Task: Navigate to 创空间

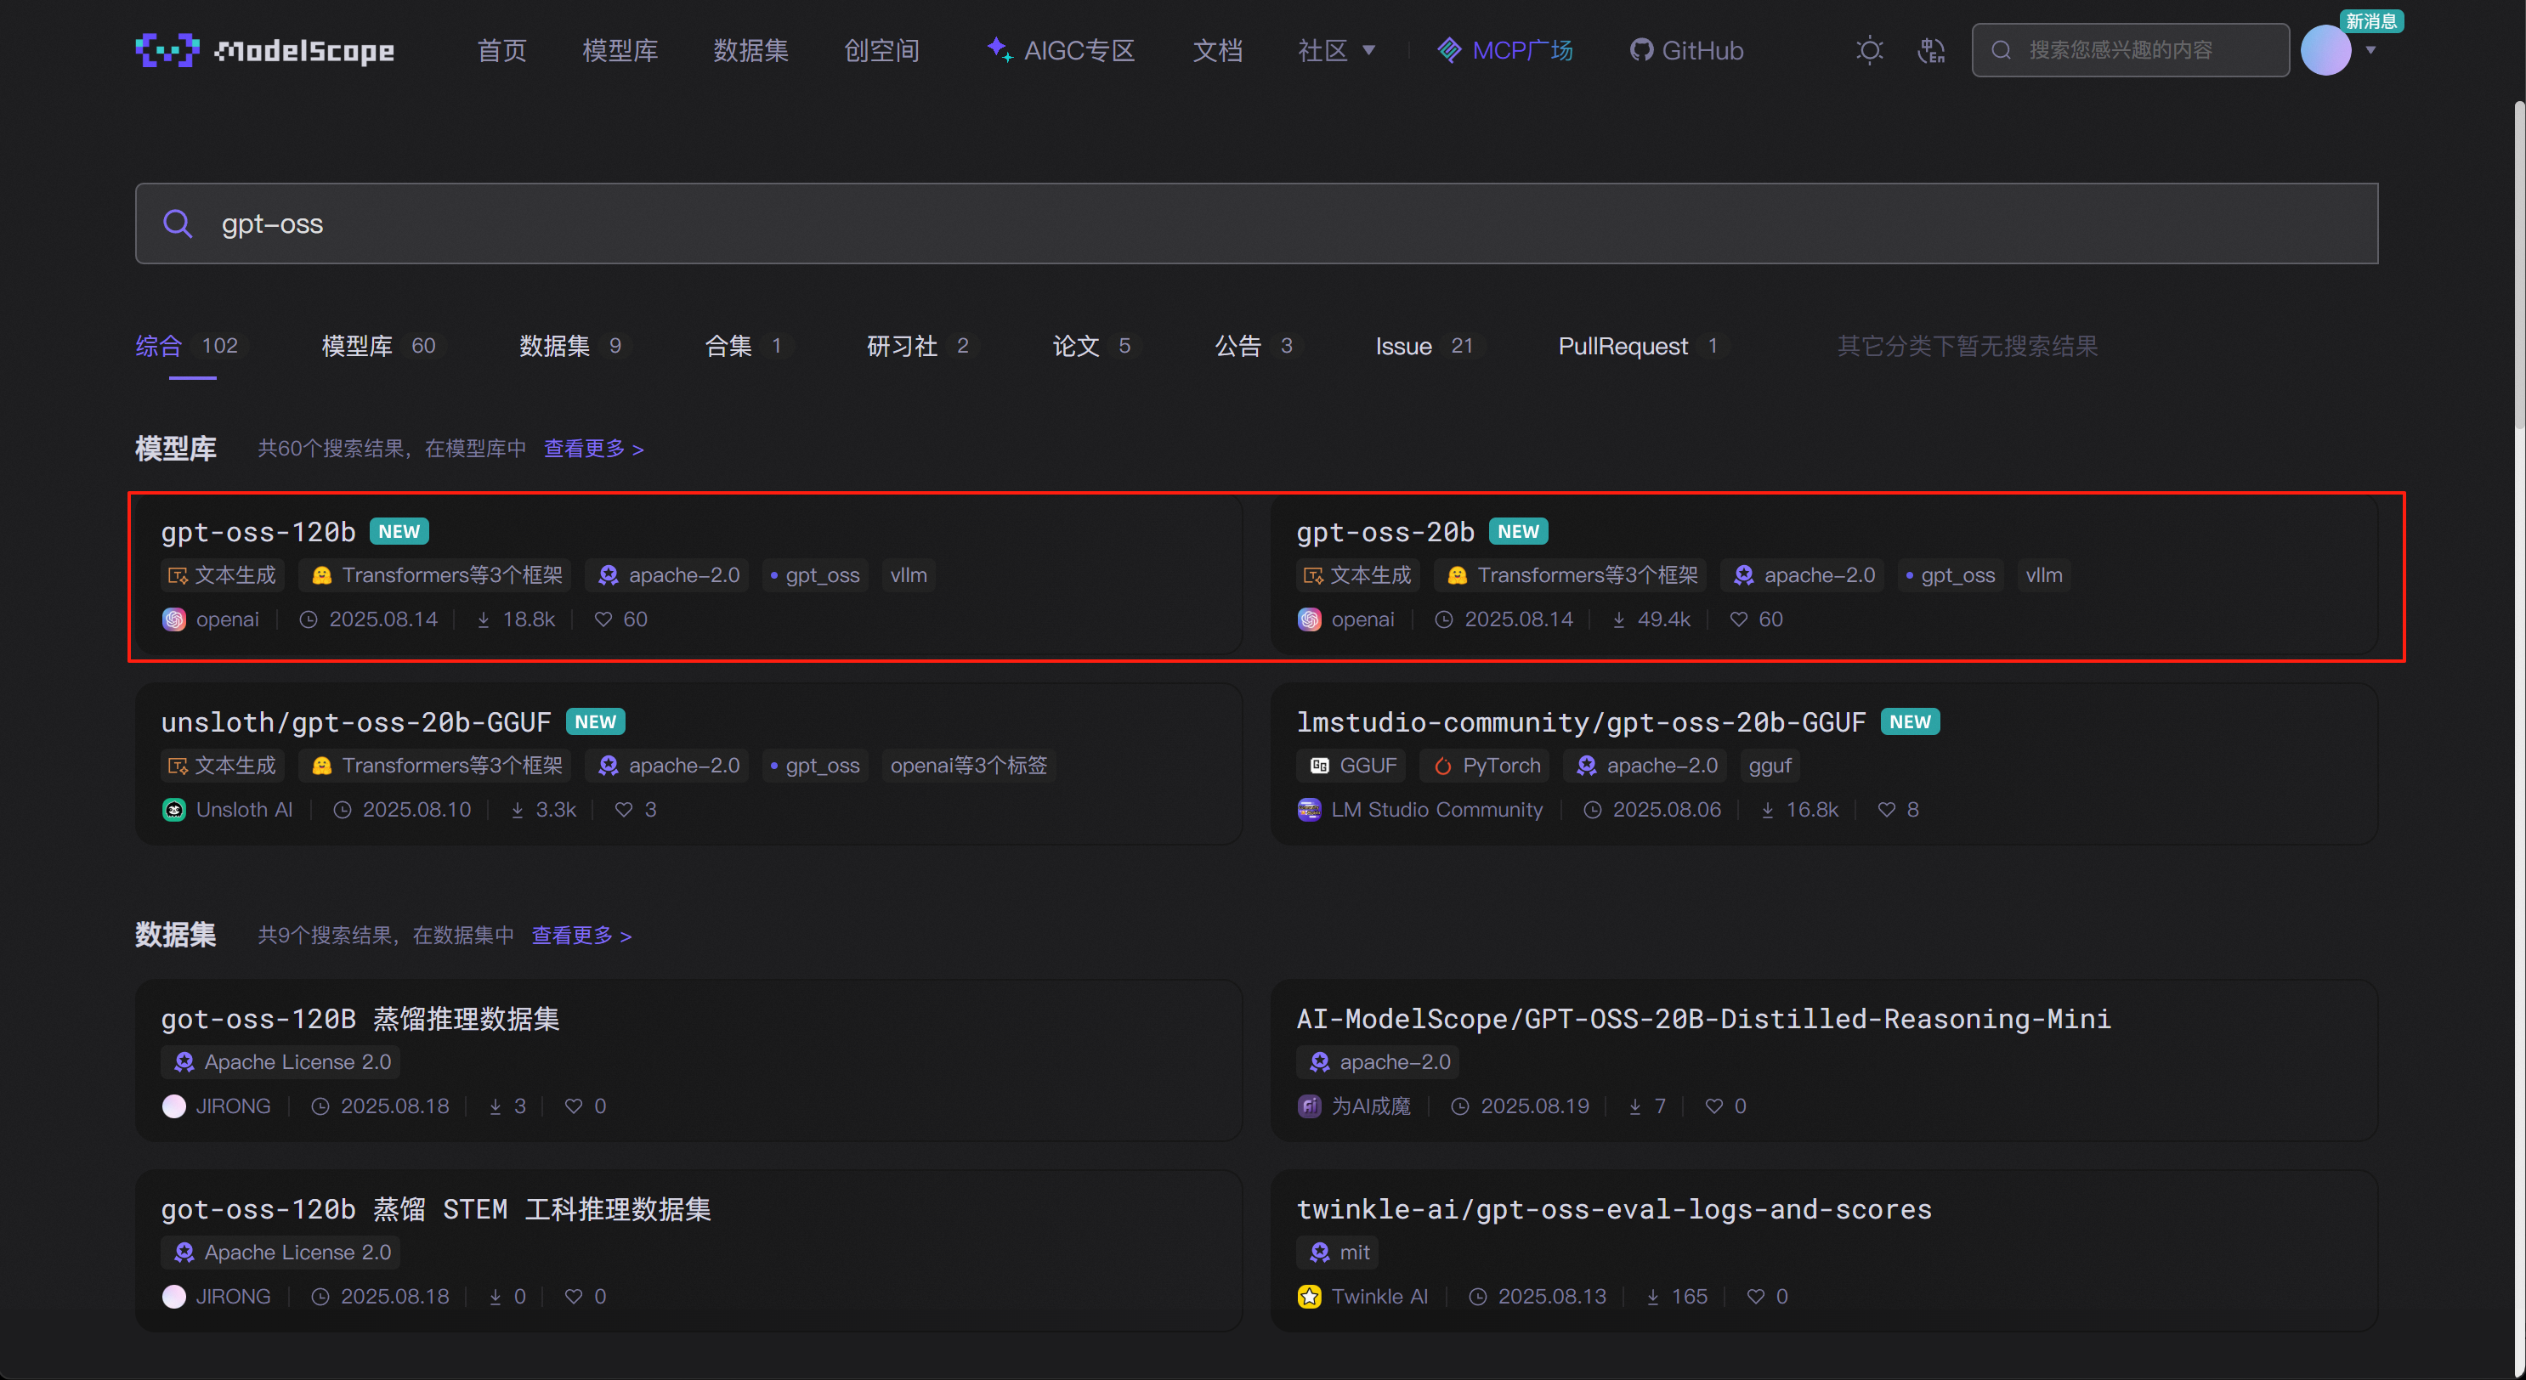Action: (881, 50)
